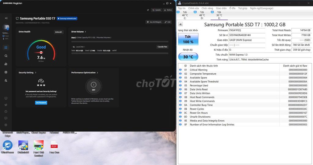Open the Giao diện menu
The height and width of the screenshot is (165, 313).
pyautogui.click(x=221, y=8)
